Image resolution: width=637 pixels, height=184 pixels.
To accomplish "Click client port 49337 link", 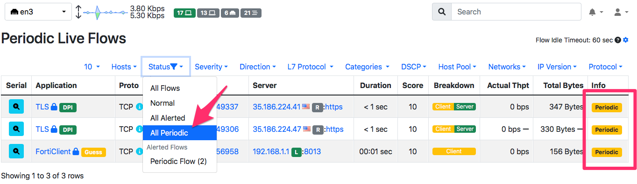I will (227, 107).
